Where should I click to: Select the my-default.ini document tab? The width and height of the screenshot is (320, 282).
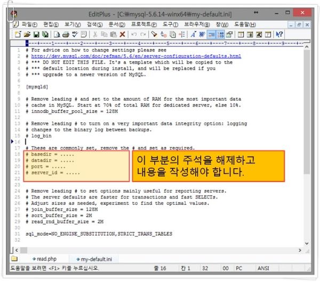(94, 259)
